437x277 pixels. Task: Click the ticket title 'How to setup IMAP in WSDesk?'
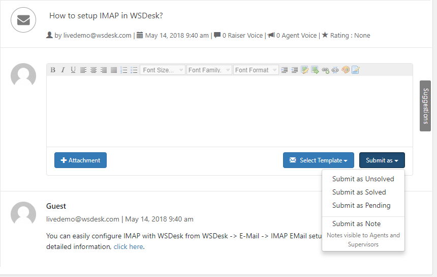(106, 16)
